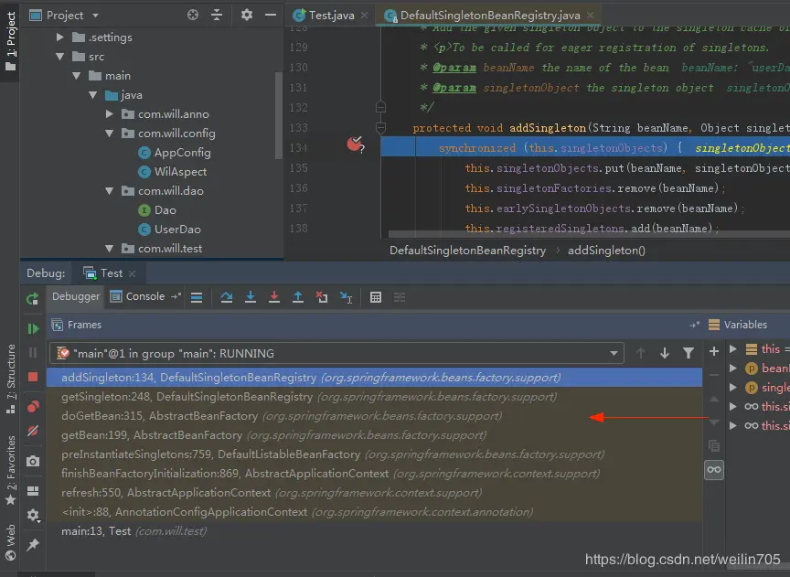Click the thread dump camera icon
This screenshot has height=577, width=790.
(33, 461)
